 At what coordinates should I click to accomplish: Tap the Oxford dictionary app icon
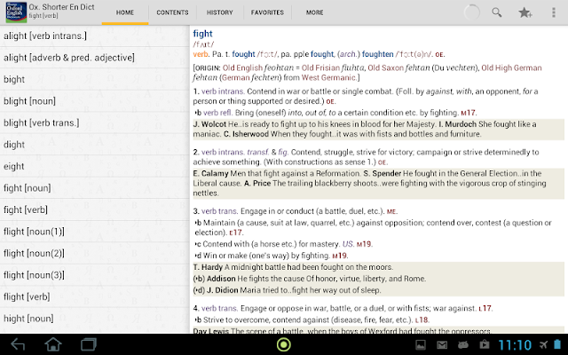click(16, 12)
